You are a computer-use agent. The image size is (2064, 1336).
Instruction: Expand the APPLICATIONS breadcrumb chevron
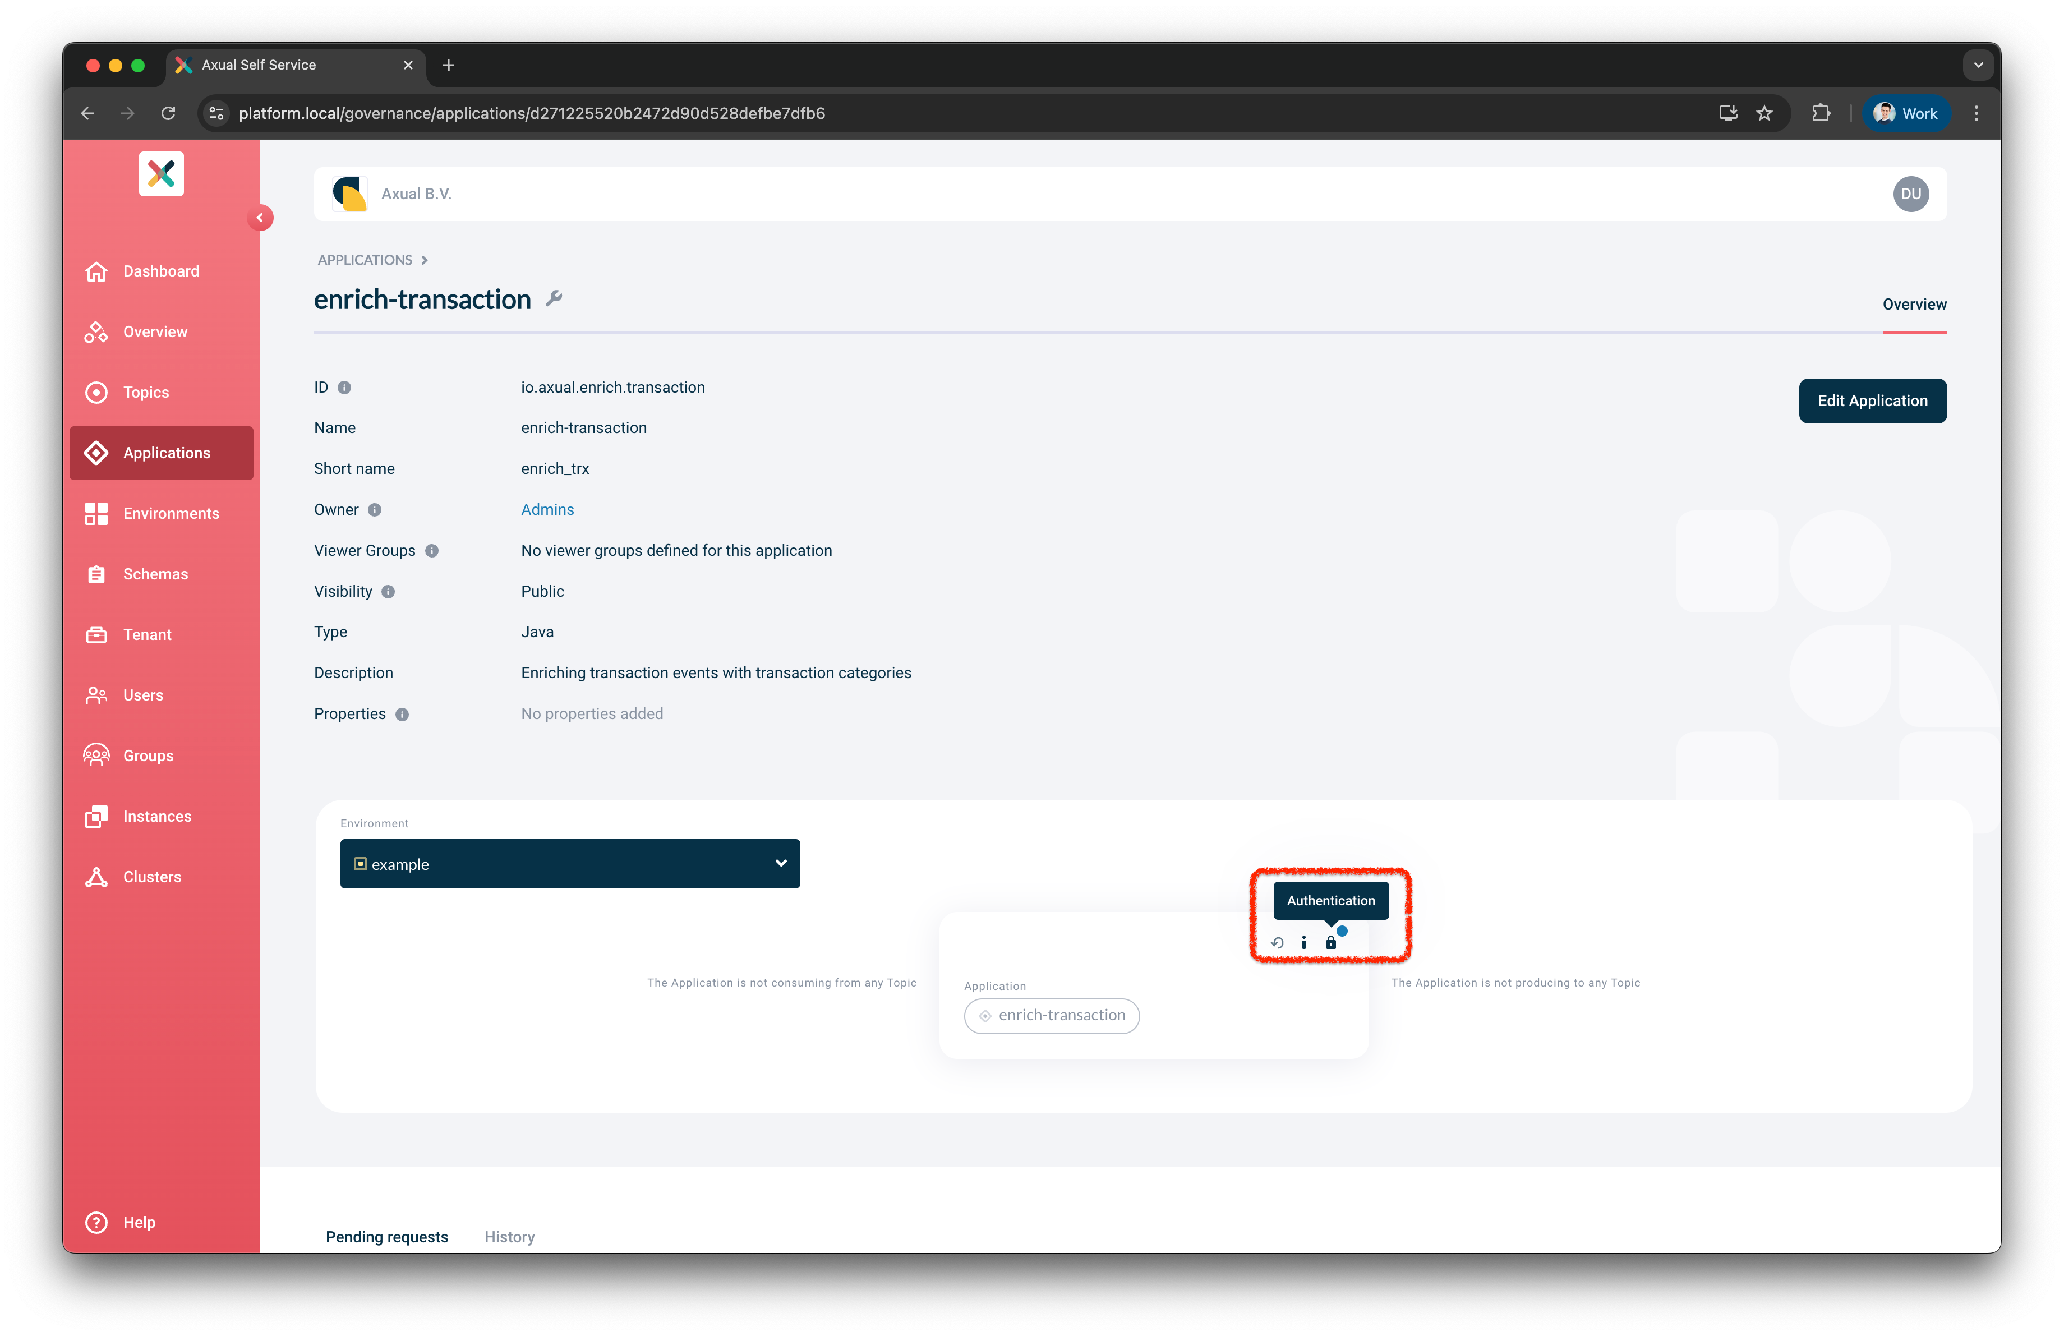click(x=424, y=259)
